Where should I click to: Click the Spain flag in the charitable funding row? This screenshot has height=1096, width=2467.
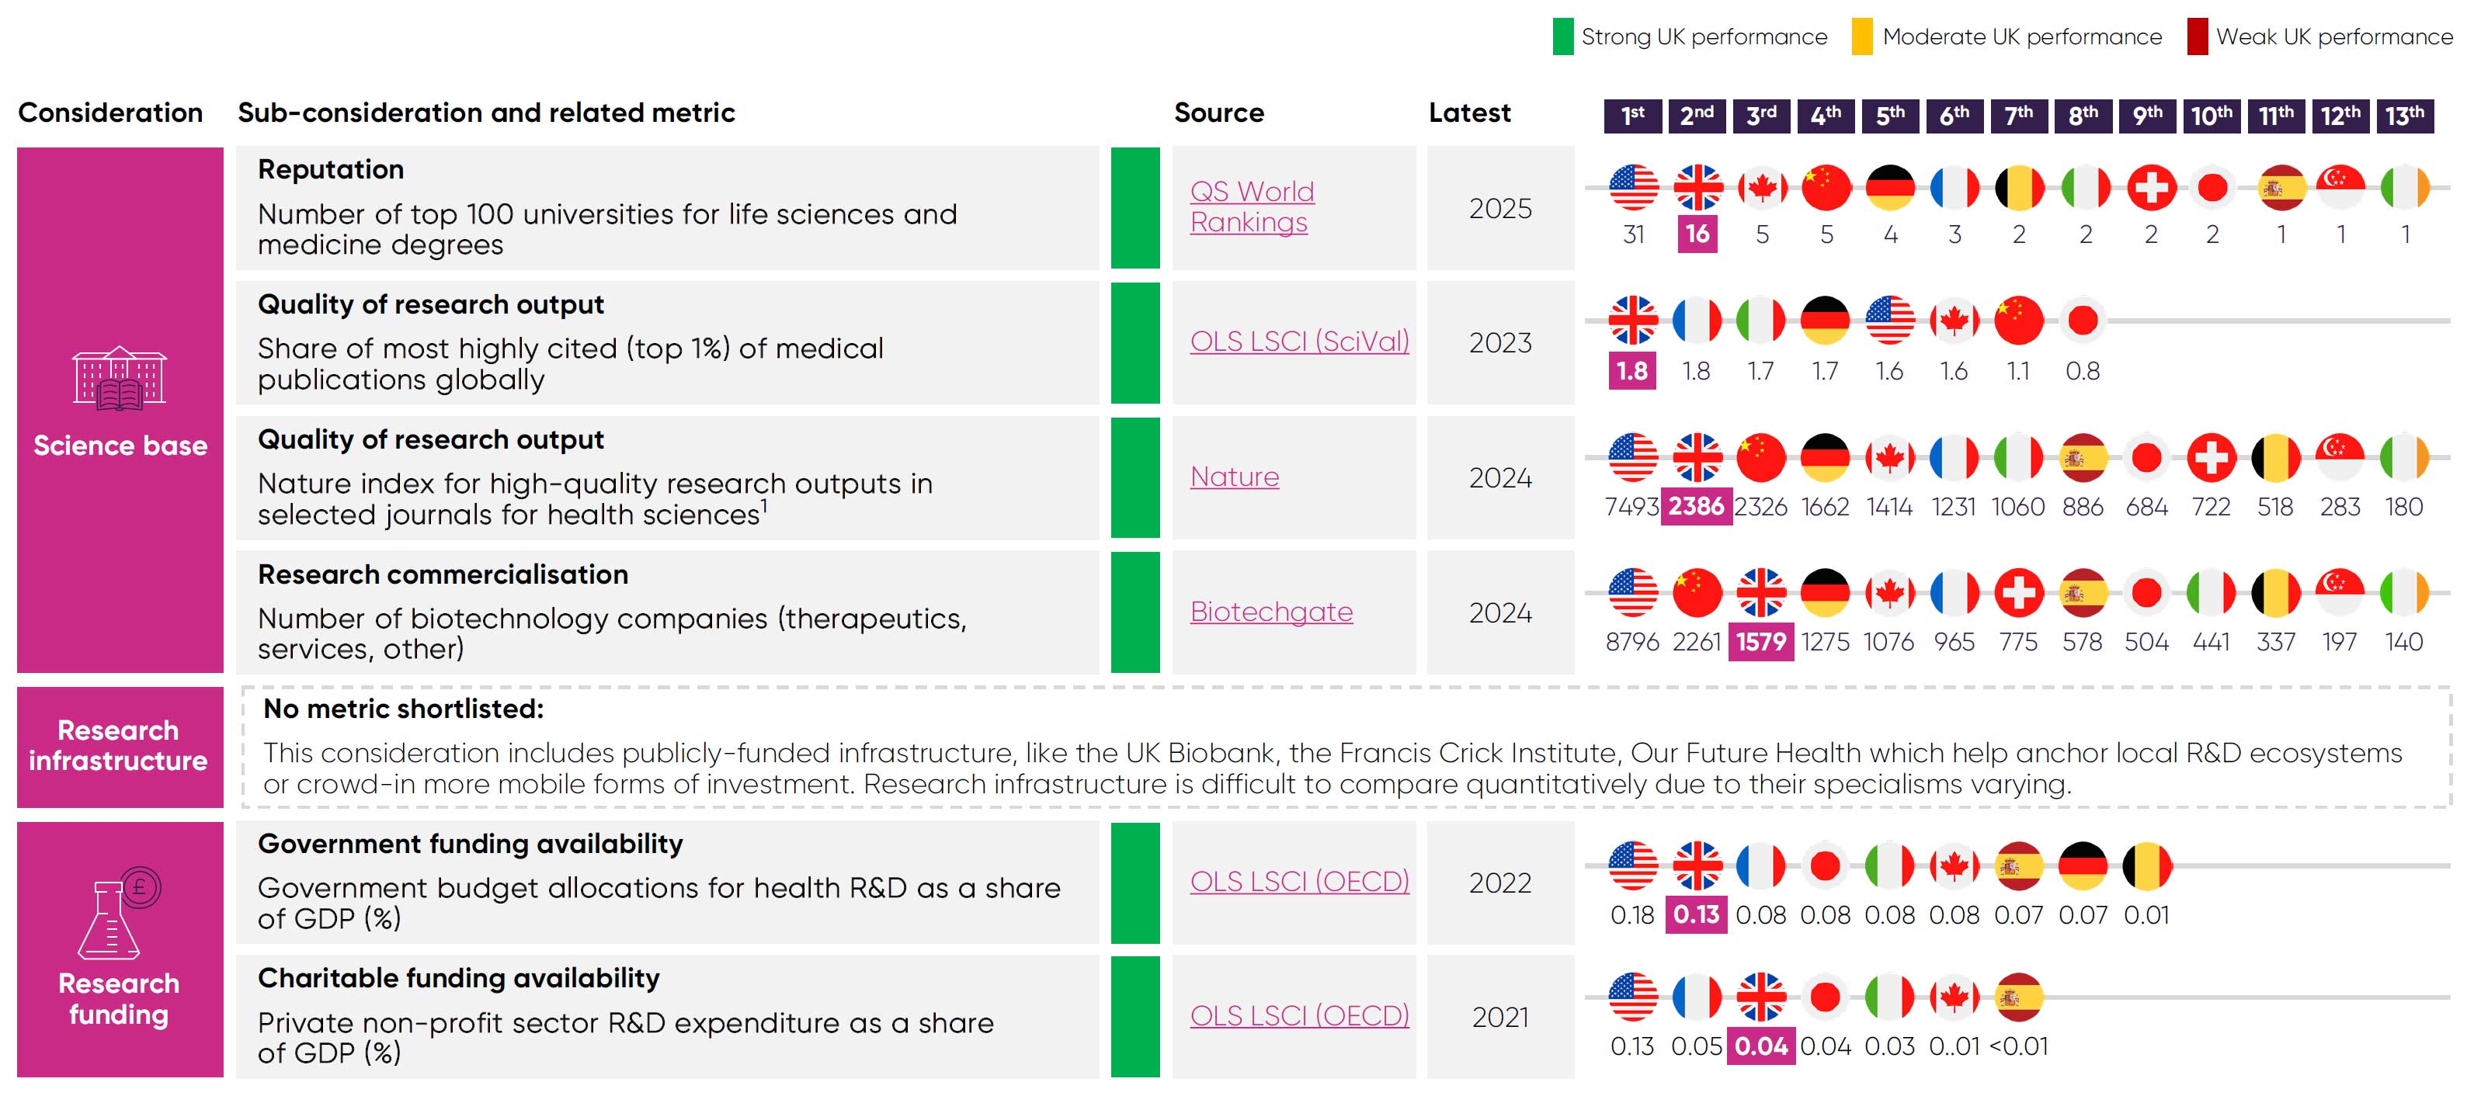[x=2019, y=997]
